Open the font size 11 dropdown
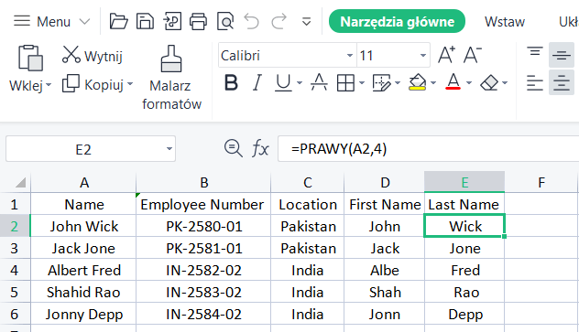Image resolution: width=579 pixels, height=332 pixels. tap(423, 56)
